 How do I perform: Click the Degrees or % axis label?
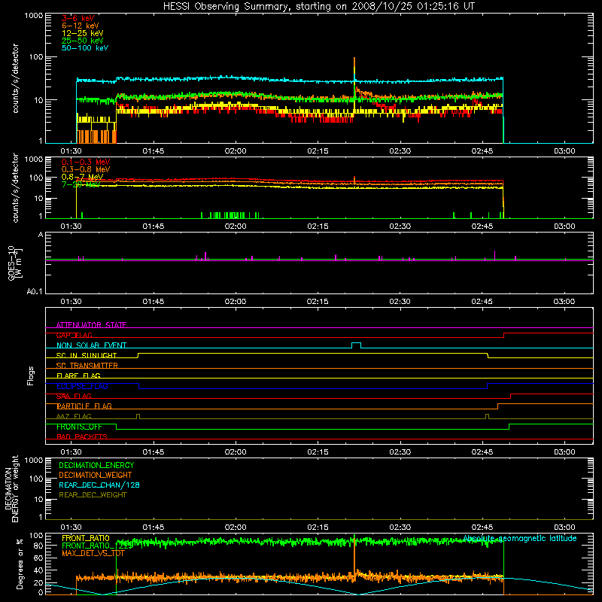point(20,564)
